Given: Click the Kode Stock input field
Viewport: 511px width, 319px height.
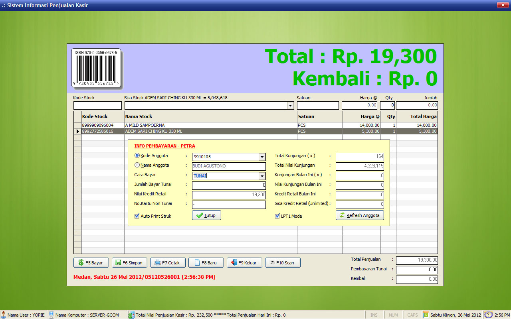Looking at the screenshot, I should point(97,106).
